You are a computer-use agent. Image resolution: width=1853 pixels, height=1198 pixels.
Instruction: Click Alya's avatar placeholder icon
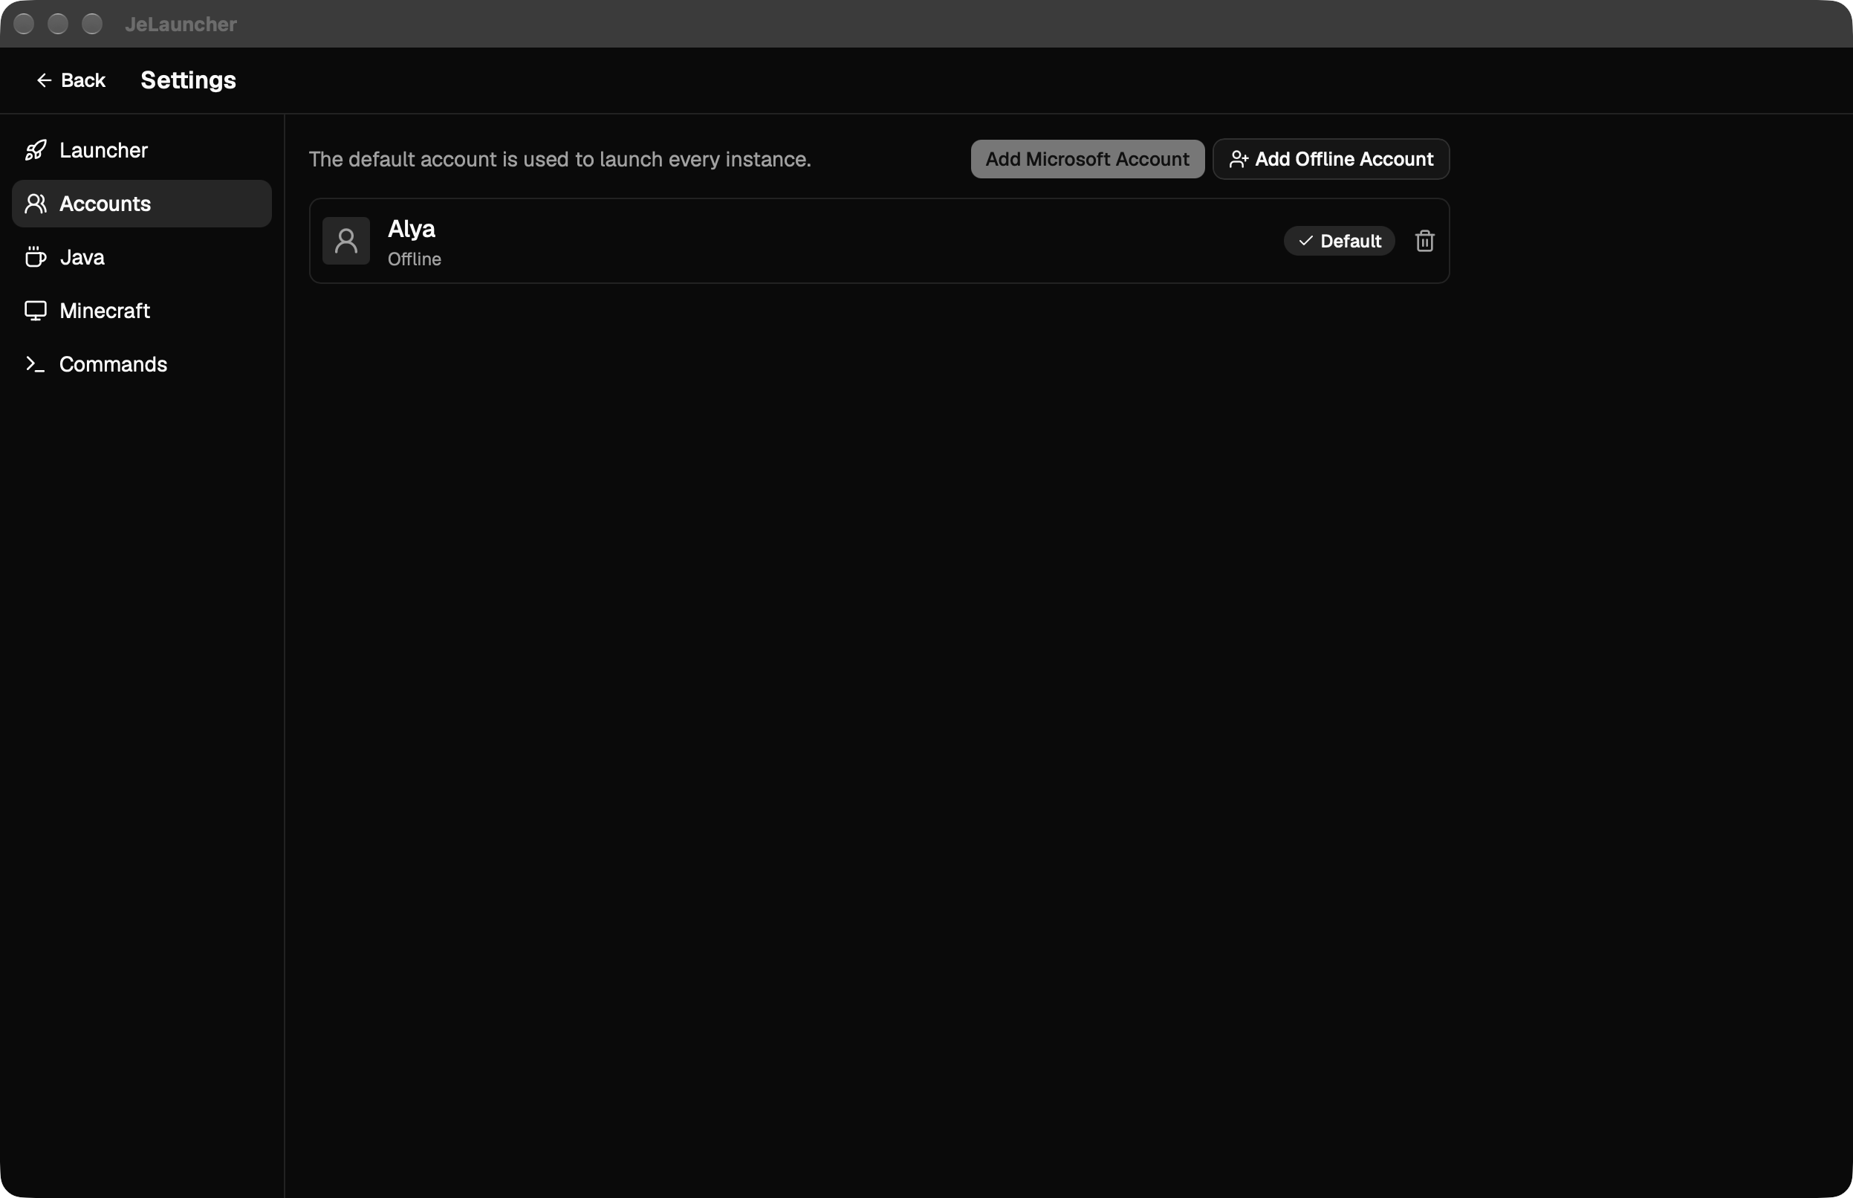pos(346,241)
